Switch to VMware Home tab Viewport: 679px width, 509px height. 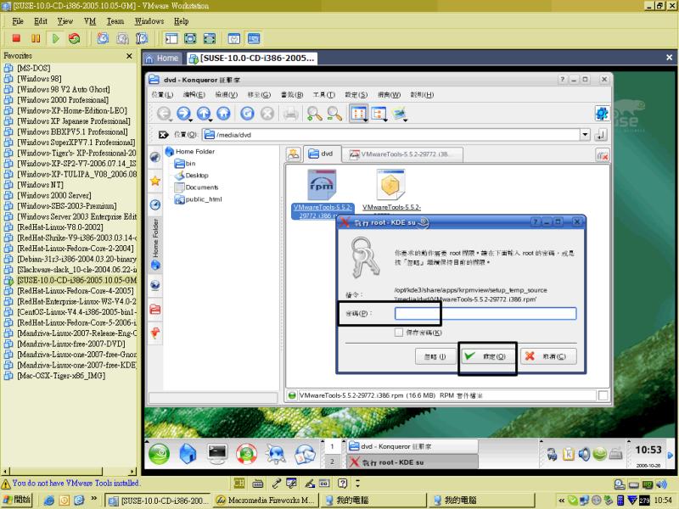(x=162, y=58)
